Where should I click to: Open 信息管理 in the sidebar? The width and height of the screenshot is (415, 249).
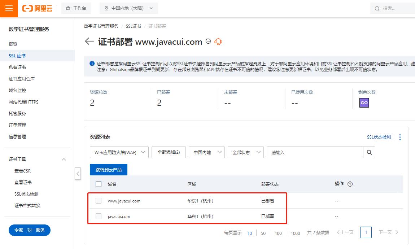click(17, 136)
